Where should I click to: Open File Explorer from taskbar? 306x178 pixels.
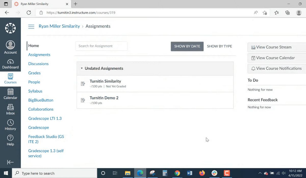(128, 173)
